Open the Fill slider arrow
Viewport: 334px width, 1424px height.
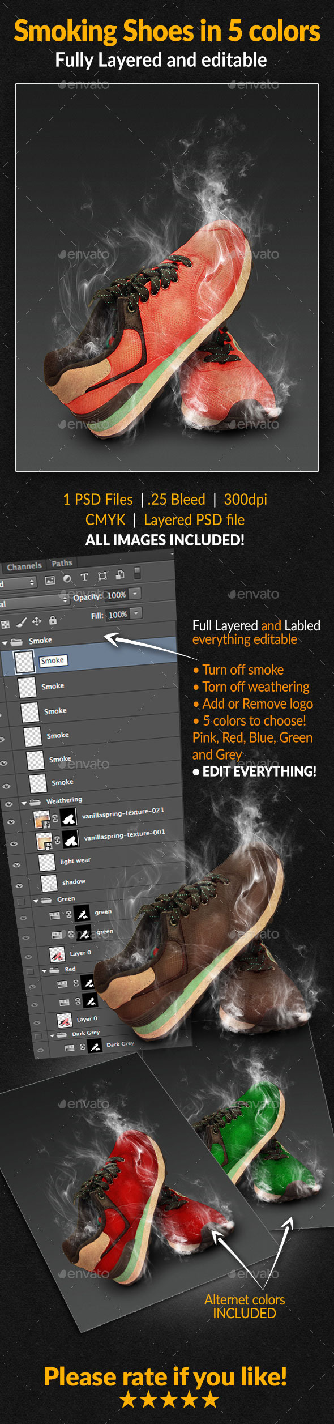coord(136,613)
